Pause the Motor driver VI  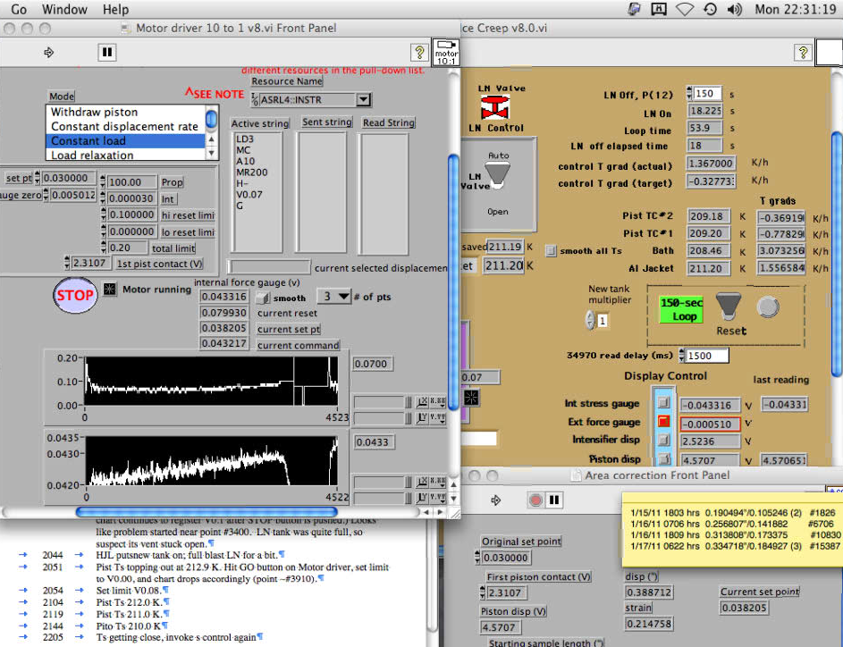point(106,53)
